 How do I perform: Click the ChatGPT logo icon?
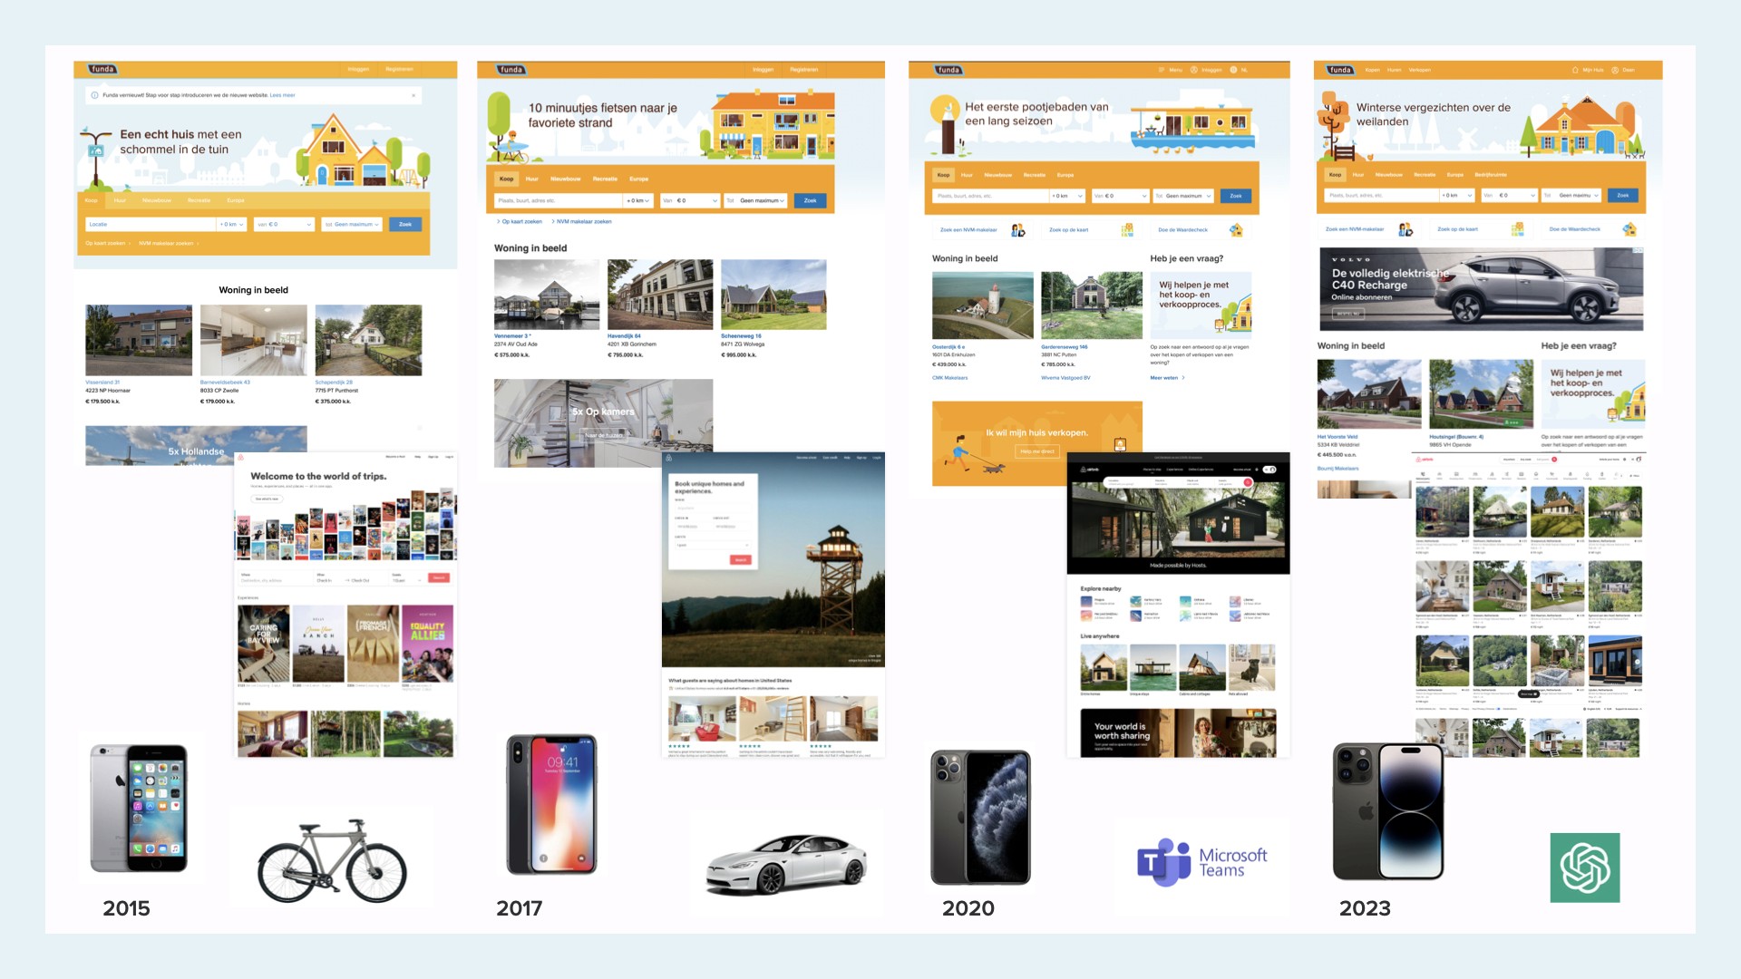point(1584,868)
